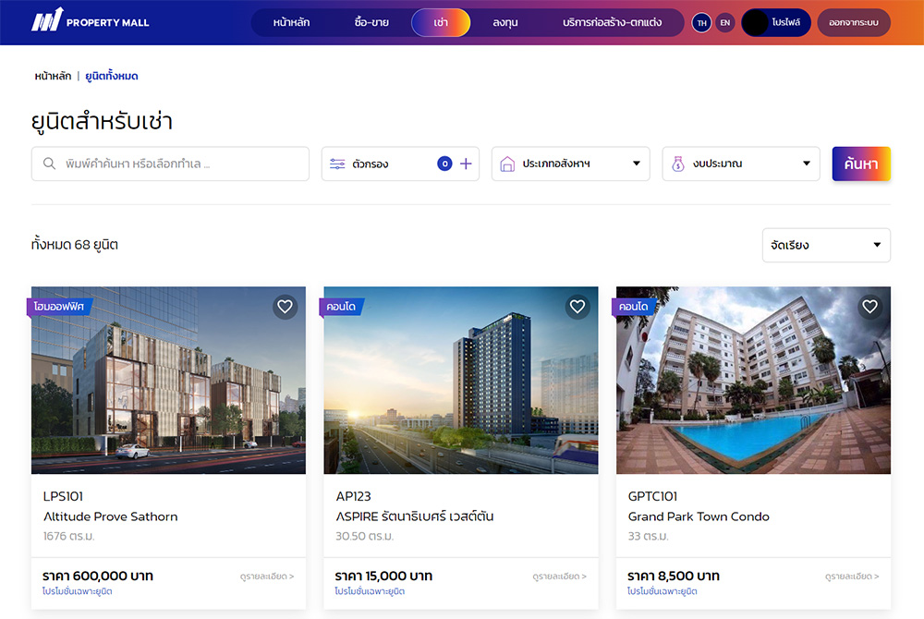Click the Property Mall logo
The height and width of the screenshot is (619, 924).
point(91,20)
